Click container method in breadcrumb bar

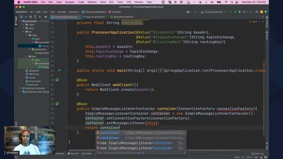pyautogui.click(x=115, y=12)
